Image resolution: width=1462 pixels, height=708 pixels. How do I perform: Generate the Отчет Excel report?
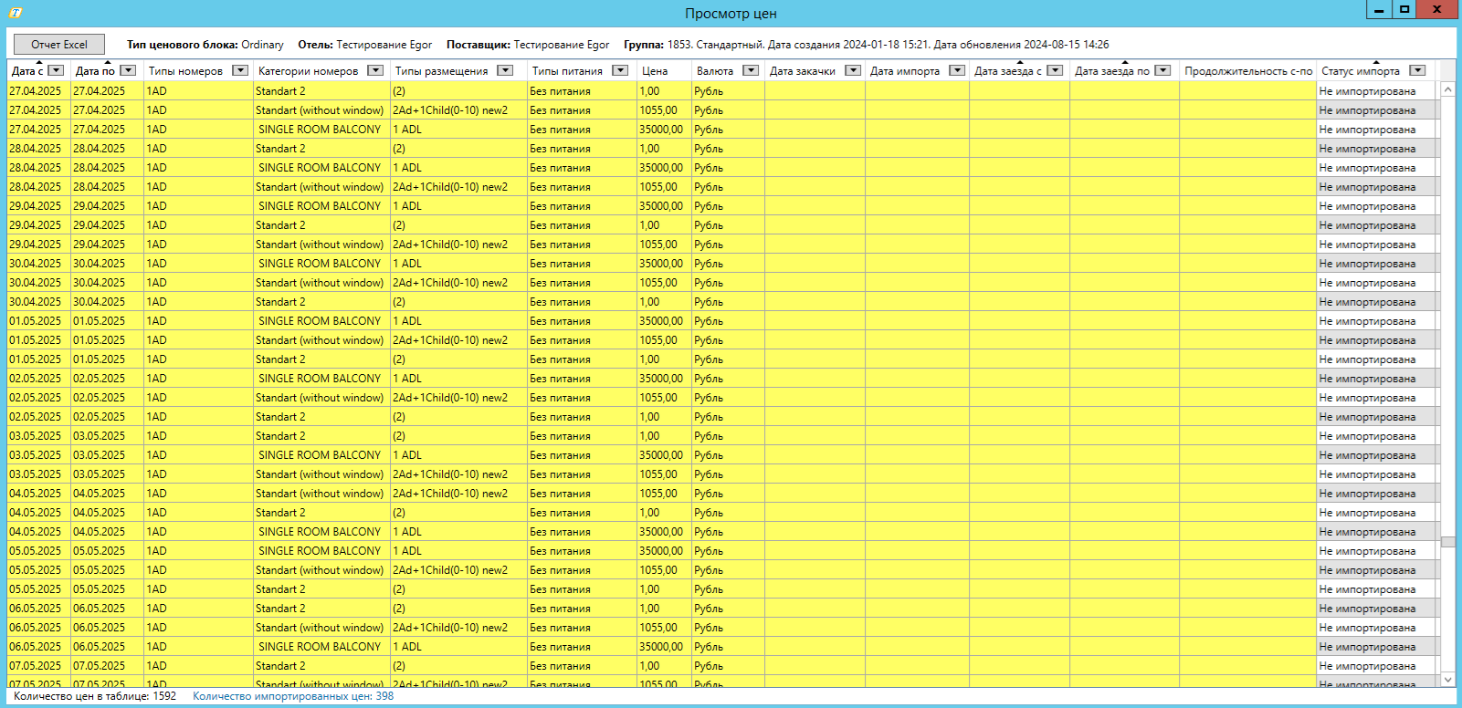click(59, 44)
